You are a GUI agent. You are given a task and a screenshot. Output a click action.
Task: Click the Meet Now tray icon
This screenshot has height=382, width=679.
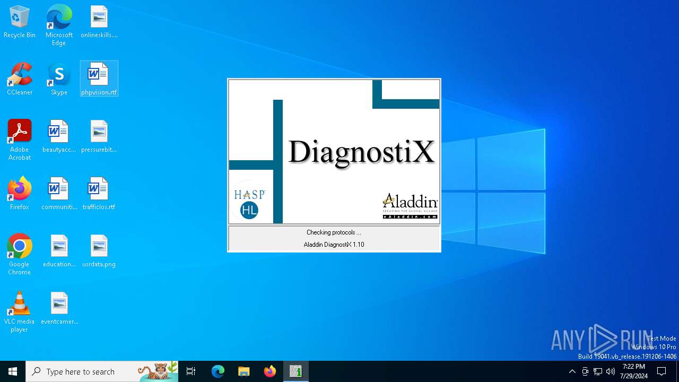pos(585,371)
